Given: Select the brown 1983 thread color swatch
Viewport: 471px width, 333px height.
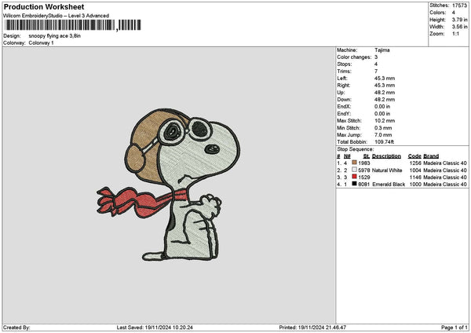Looking at the screenshot, I should tap(355, 163).
